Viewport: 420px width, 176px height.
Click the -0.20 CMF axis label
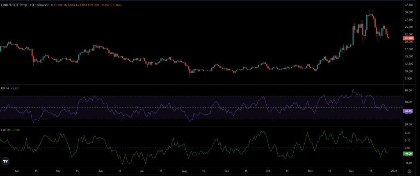click(x=407, y=162)
